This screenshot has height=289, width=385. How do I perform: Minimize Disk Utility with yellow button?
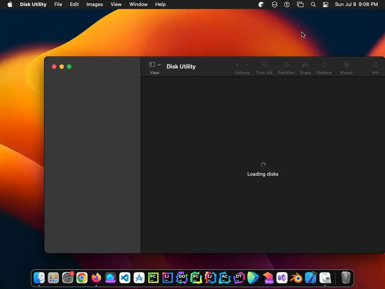(62, 67)
